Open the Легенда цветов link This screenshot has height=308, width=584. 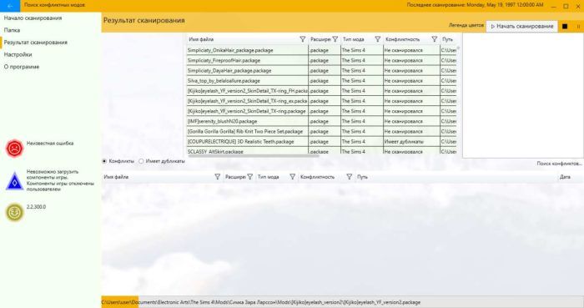[x=466, y=25]
